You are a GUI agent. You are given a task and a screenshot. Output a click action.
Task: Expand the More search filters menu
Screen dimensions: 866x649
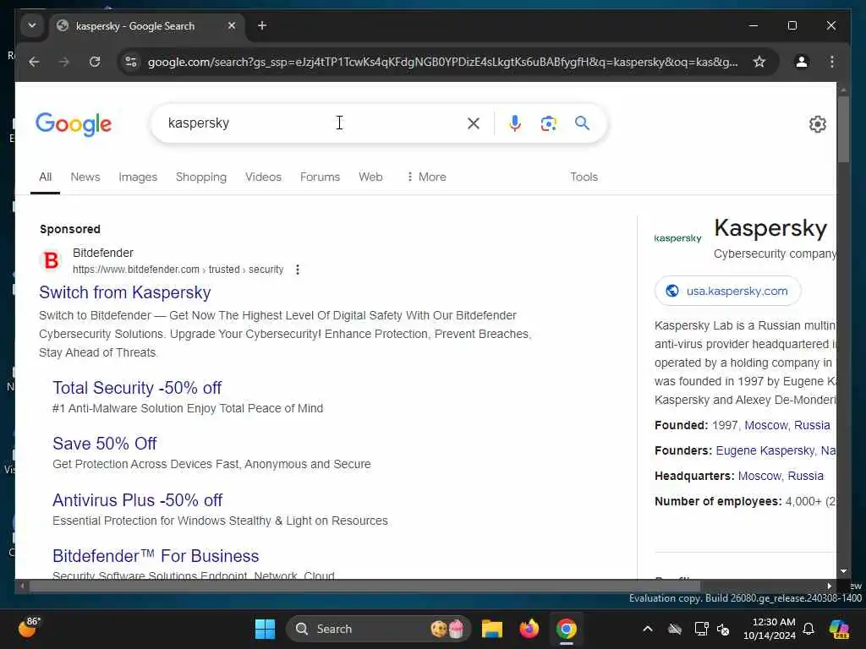pyautogui.click(x=426, y=177)
